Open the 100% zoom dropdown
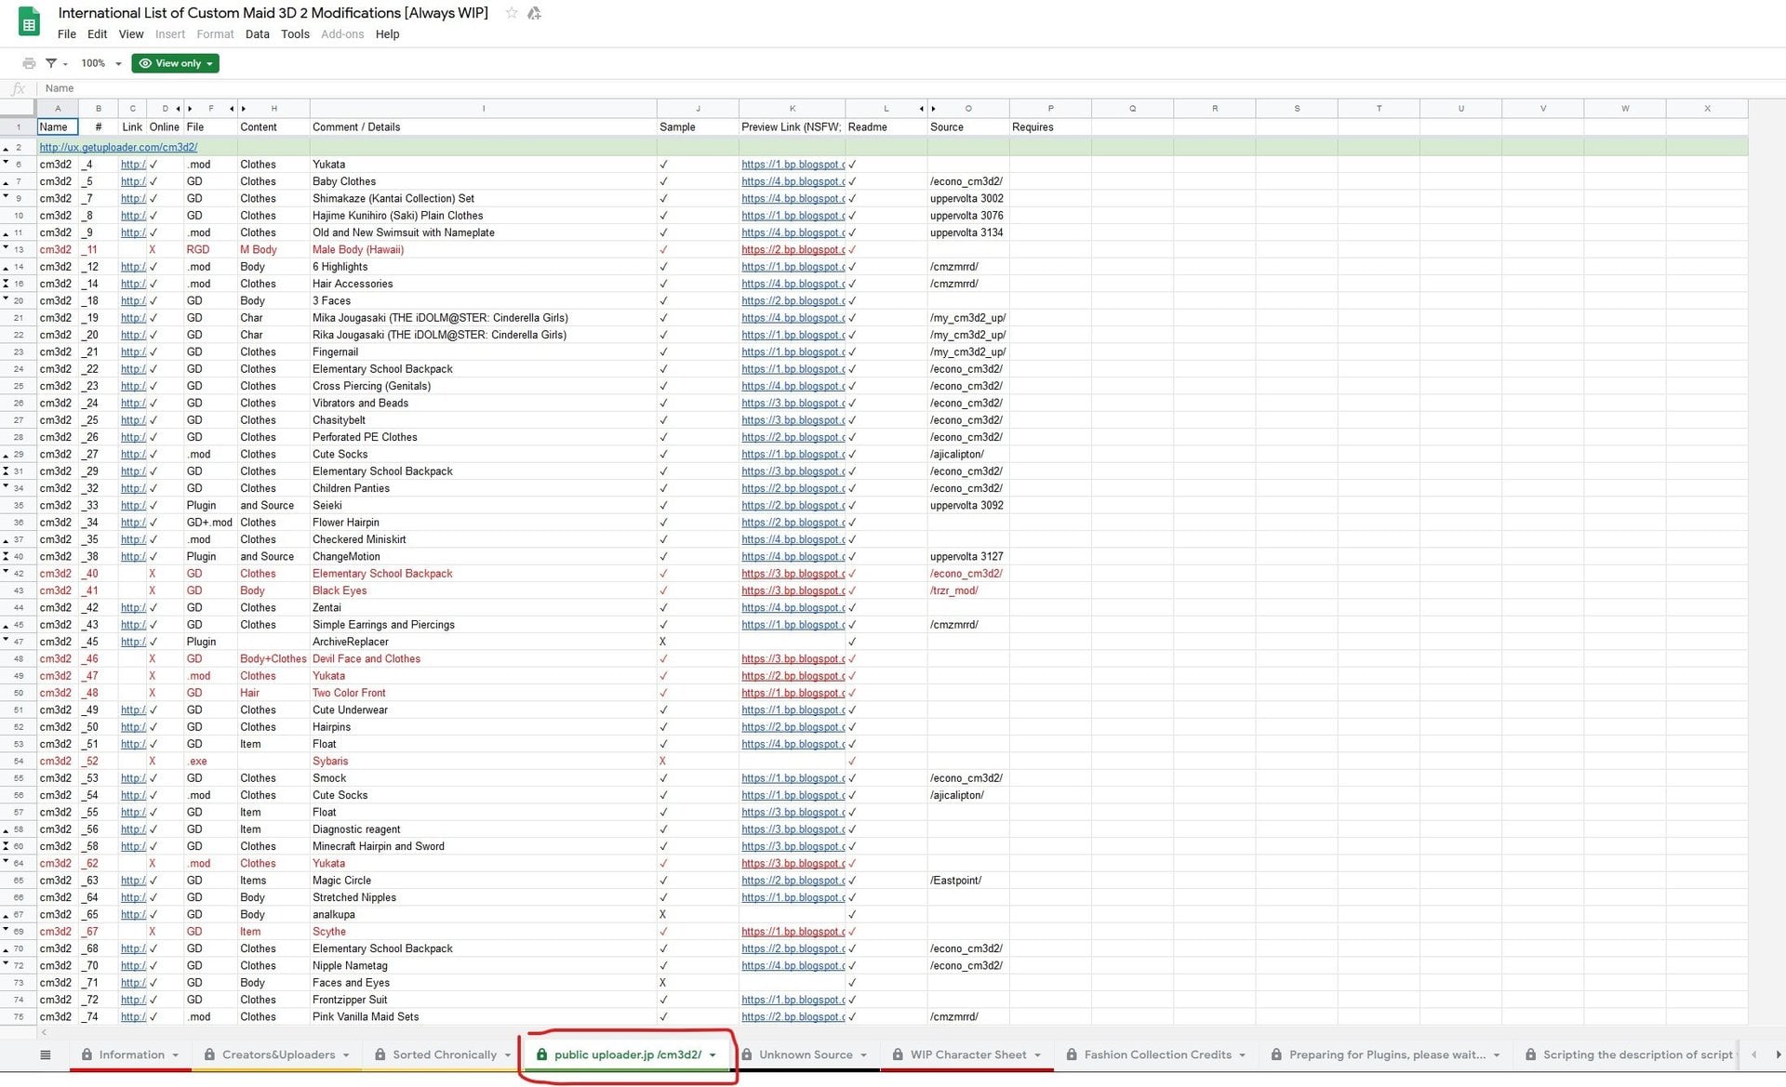 point(101,63)
